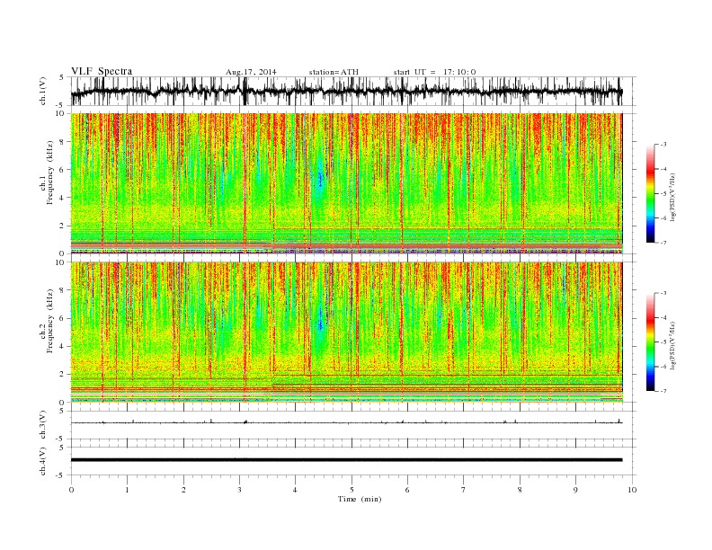
Task: Click the "station=ATH" header label
Action: pos(334,72)
